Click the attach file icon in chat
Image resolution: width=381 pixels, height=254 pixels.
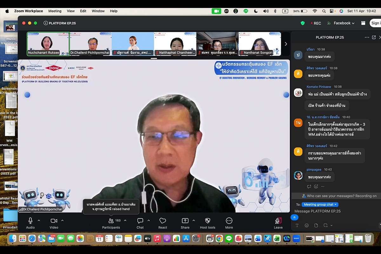[316, 225]
